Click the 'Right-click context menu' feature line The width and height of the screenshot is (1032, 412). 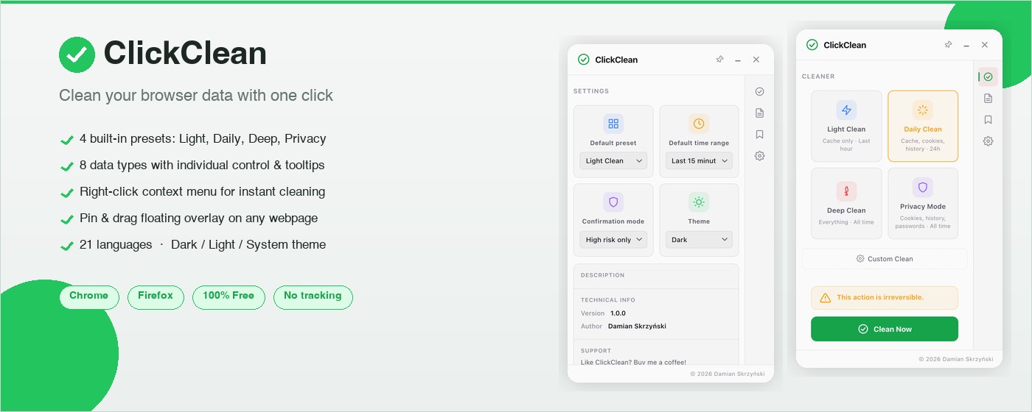click(x=202, y=192)
